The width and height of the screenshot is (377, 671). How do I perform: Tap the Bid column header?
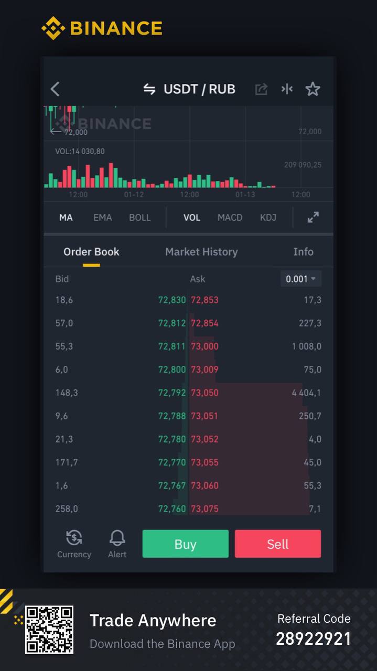(x=62, y=279)
